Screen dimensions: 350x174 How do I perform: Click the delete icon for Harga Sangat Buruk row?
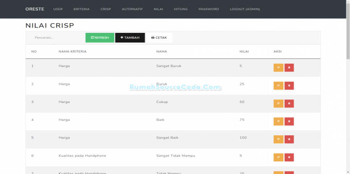289,68
